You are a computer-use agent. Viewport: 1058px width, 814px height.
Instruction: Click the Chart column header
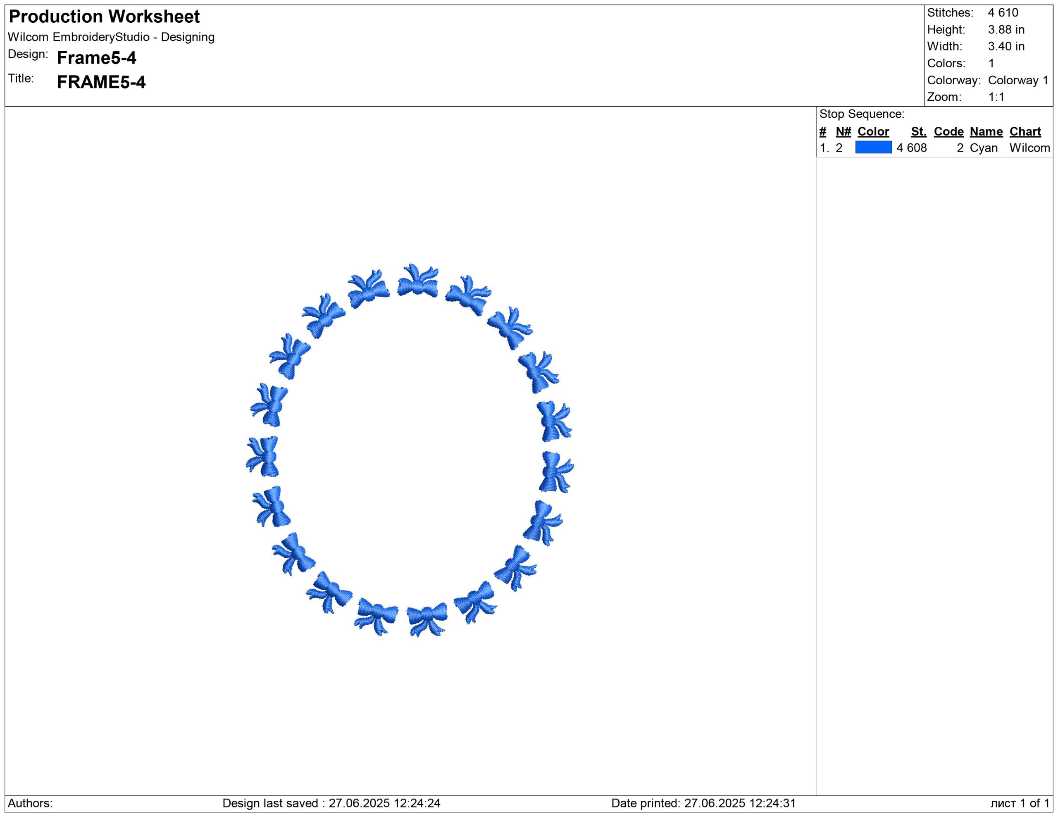point(1025,132)
